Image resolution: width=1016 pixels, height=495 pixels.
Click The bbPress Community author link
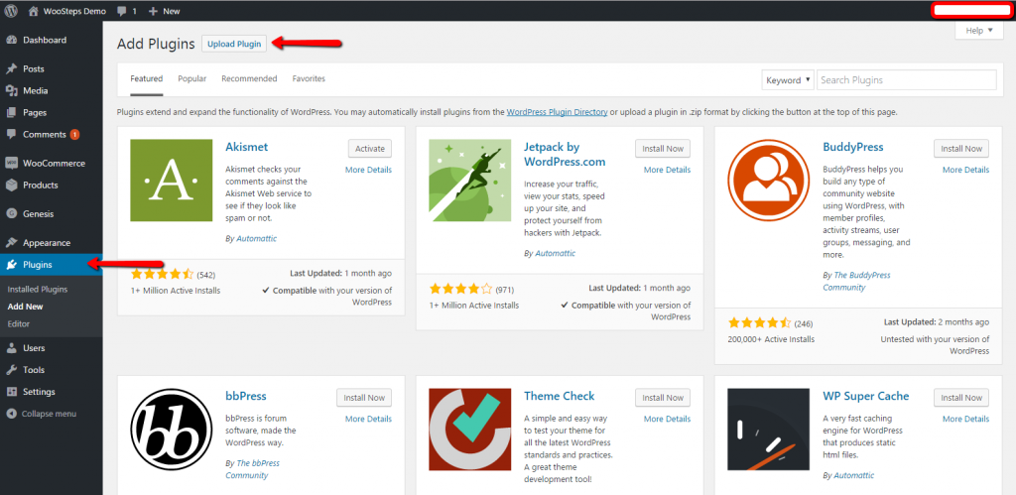click(253, 469)
